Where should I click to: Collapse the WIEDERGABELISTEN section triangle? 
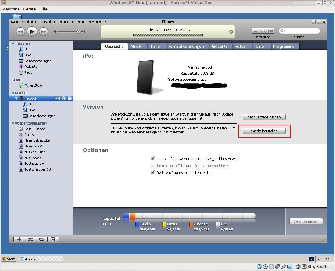(13, 123)
